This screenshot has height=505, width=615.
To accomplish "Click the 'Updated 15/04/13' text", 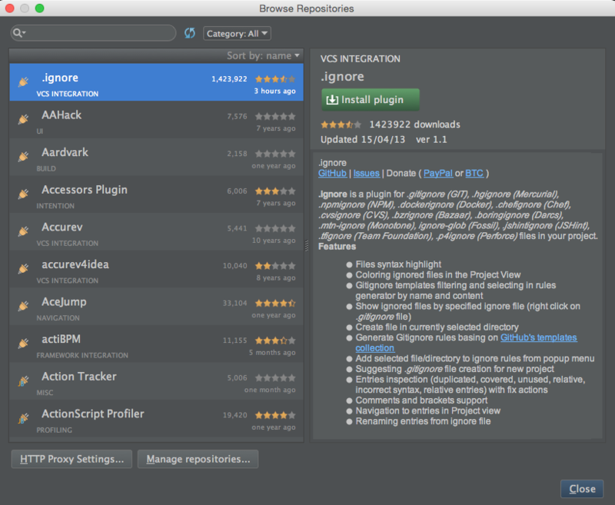I will tap(363, 140).
